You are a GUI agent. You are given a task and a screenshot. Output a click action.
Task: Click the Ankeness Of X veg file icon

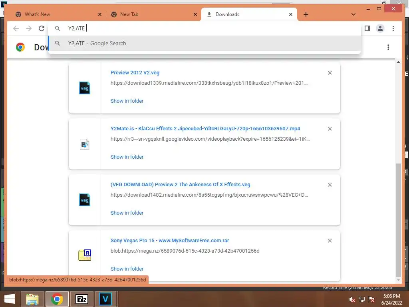85,200
